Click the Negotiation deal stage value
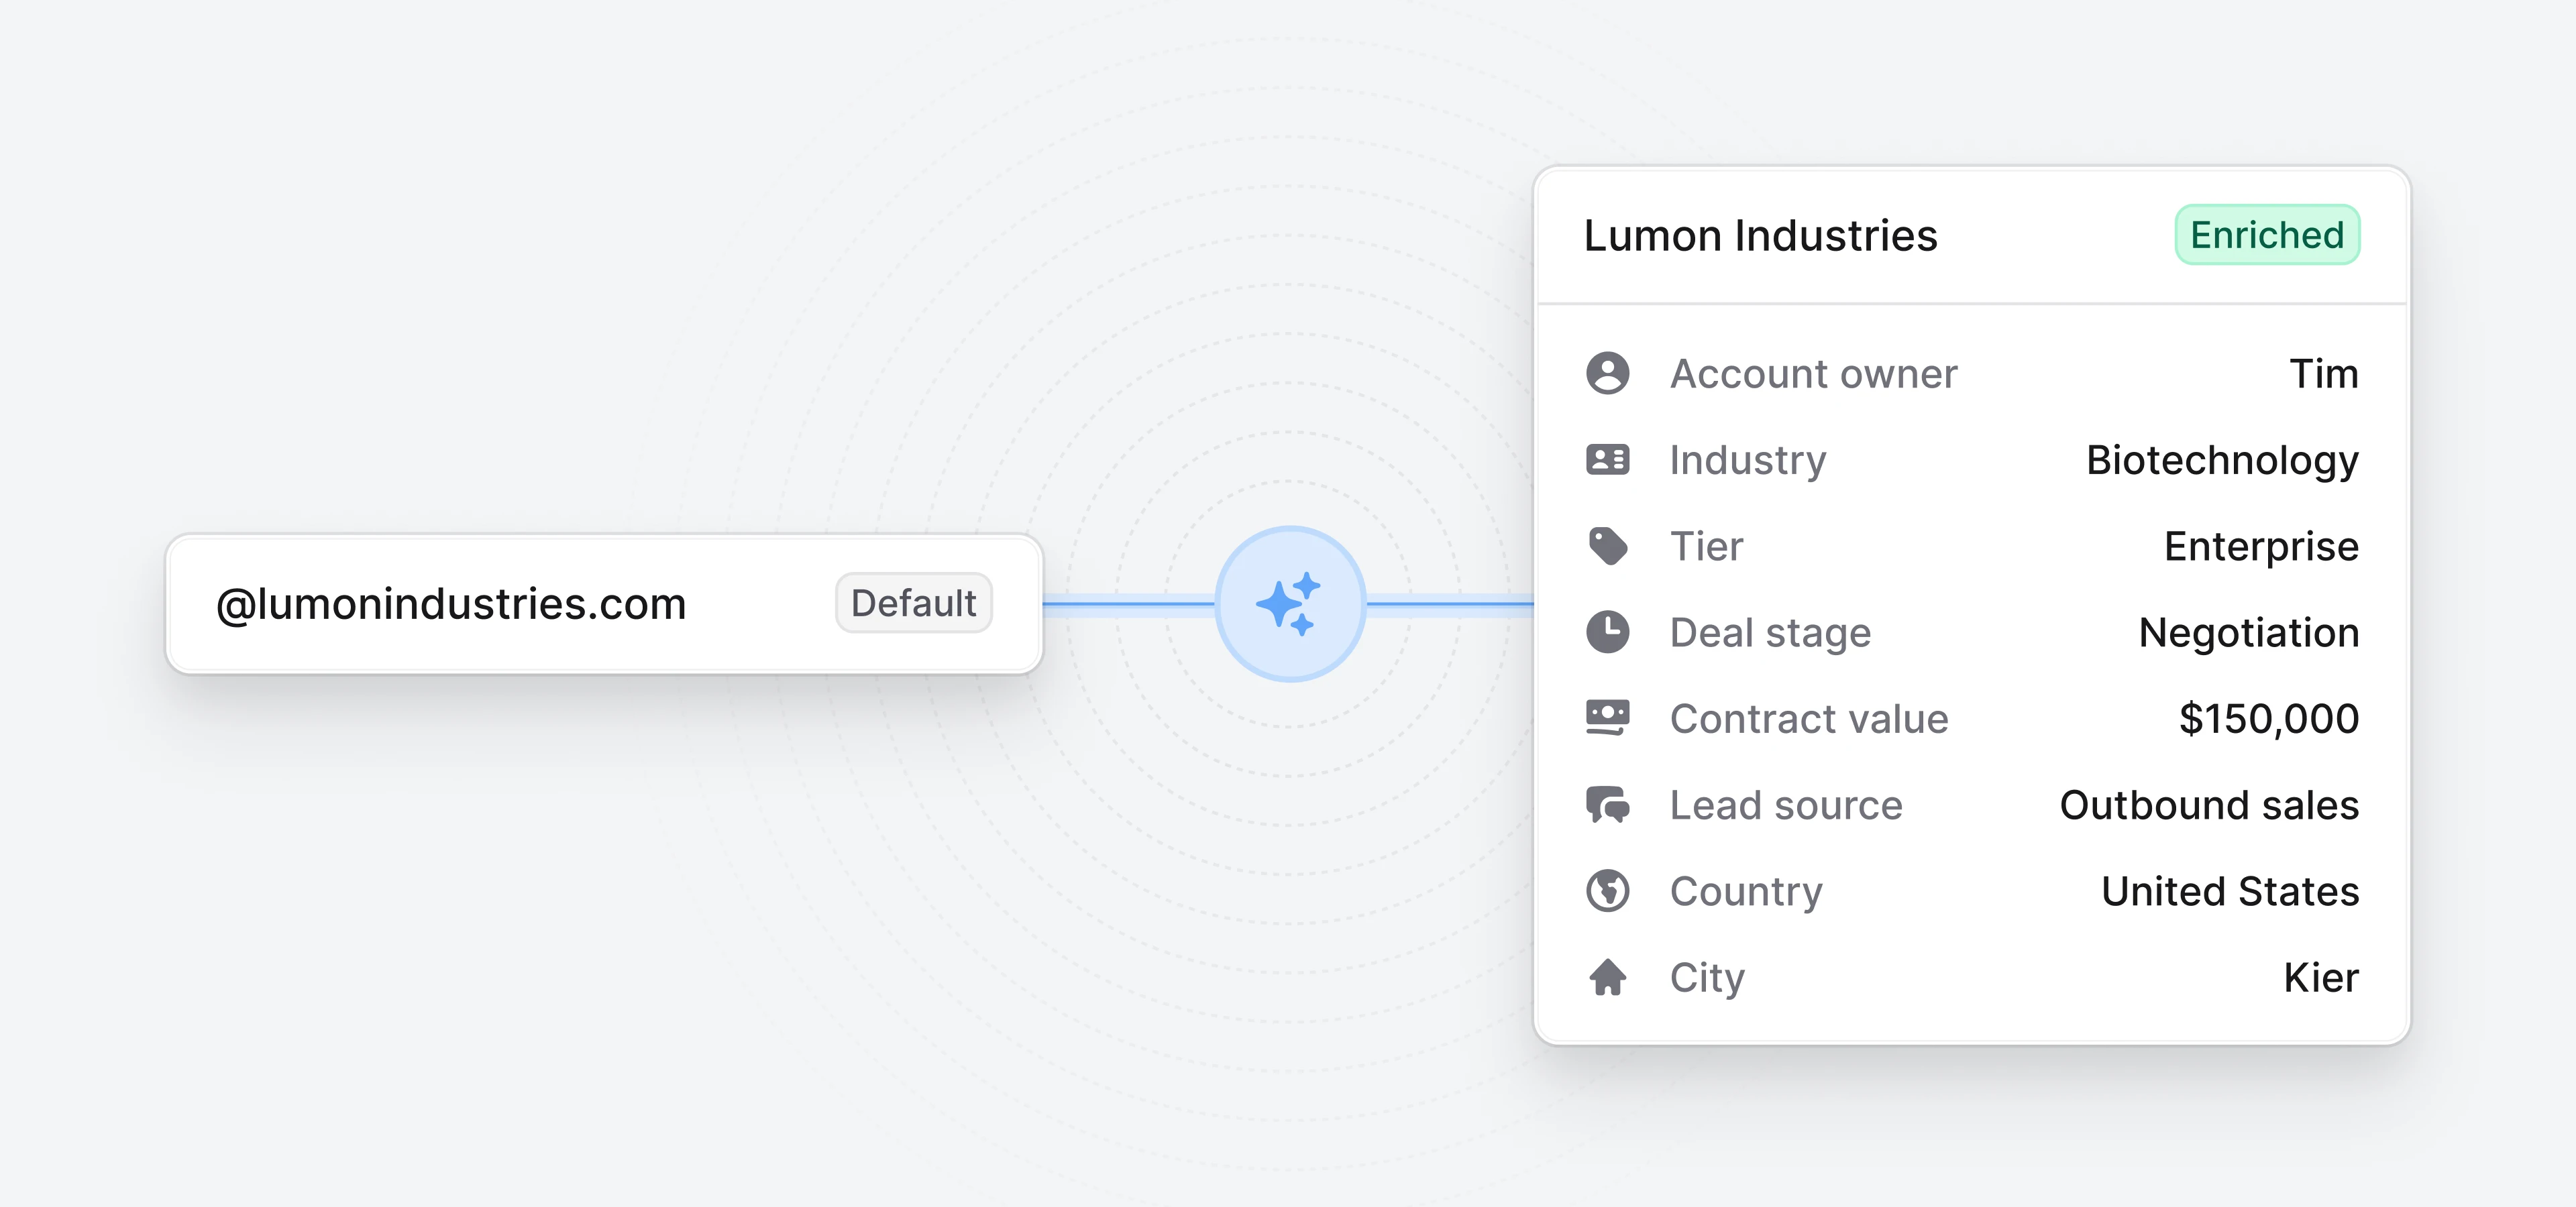 click(x=2248, y=632)
